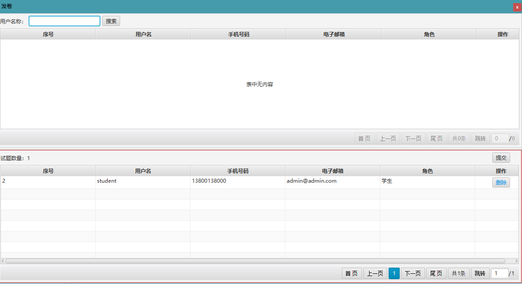522x284 pixels.
Task: Click 下一页 in the student list pager
Action: (x=413, y=273)
